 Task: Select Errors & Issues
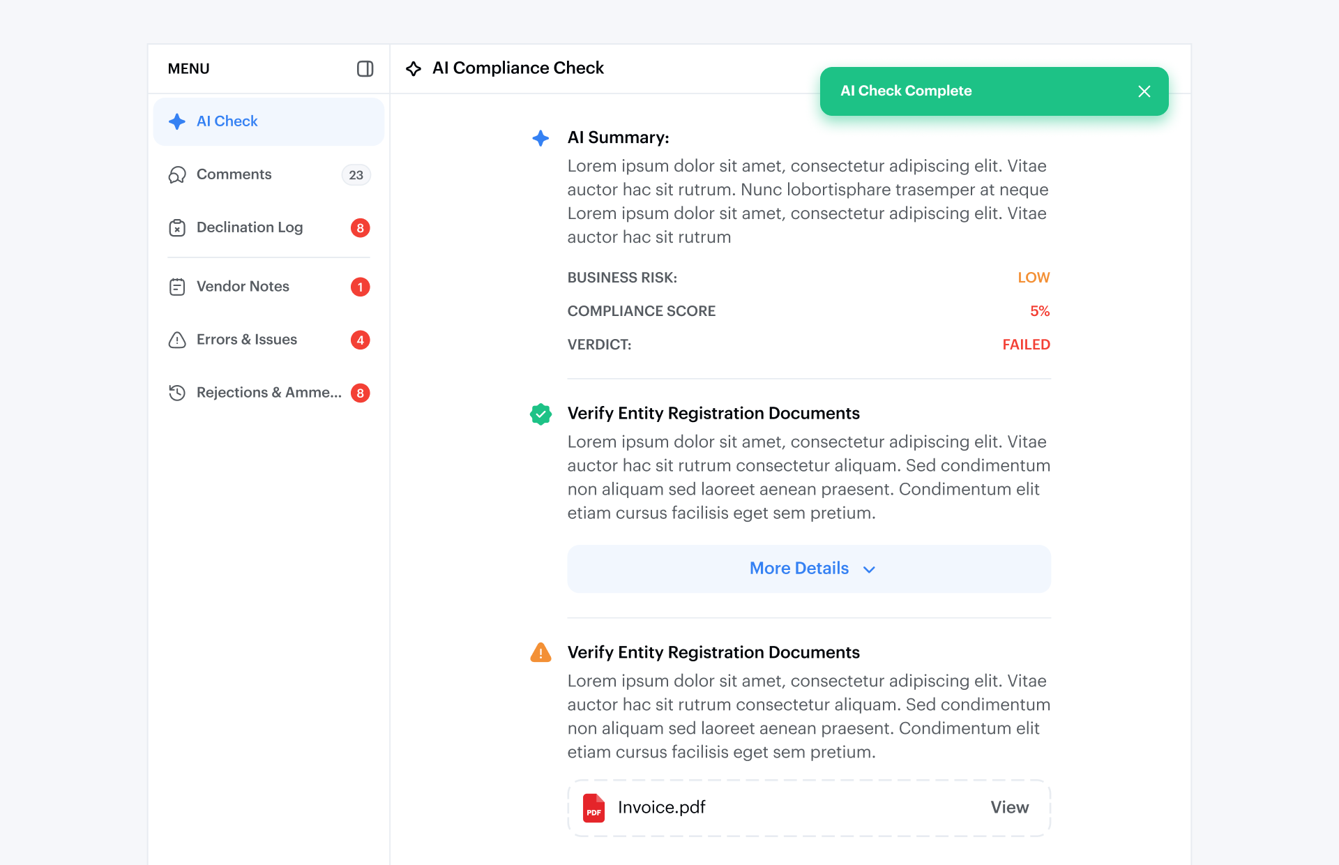(268, 340)
